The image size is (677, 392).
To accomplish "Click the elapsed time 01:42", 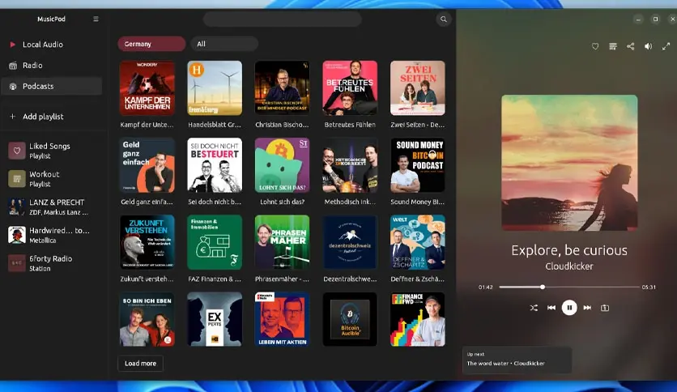I will click(485, 287).
